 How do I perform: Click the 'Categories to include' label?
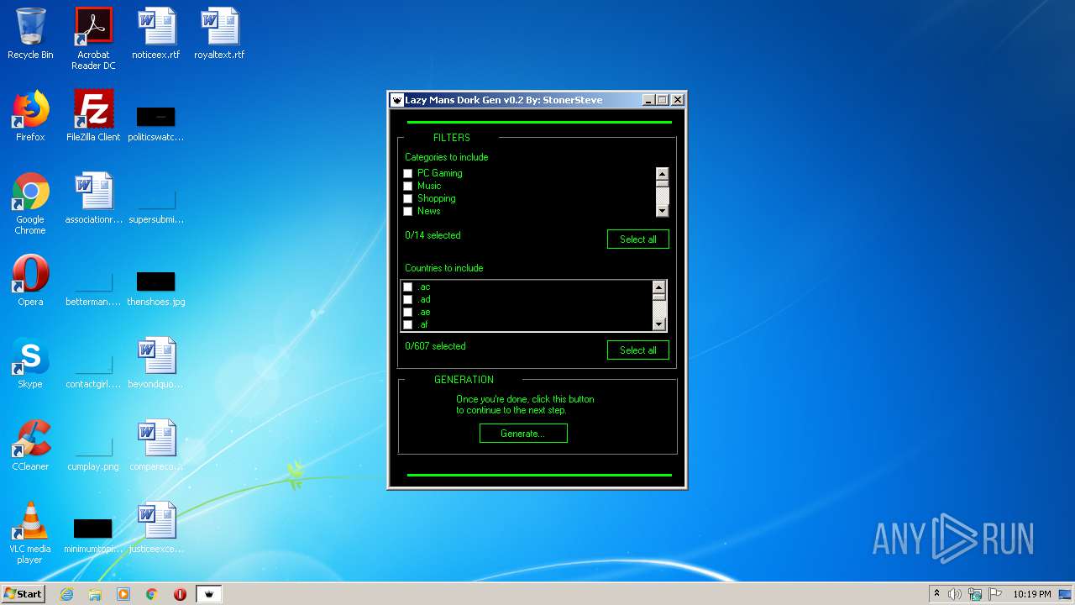(x=446, y=157)
